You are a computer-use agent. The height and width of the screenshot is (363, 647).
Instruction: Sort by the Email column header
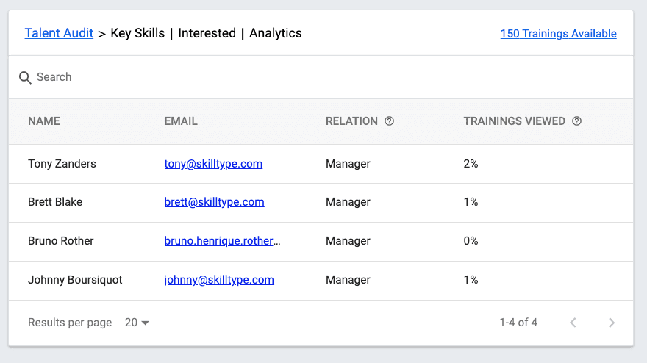[x=181, y=121]
